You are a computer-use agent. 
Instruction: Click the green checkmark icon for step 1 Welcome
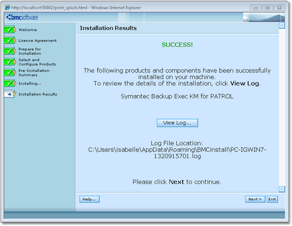point(10,30)
